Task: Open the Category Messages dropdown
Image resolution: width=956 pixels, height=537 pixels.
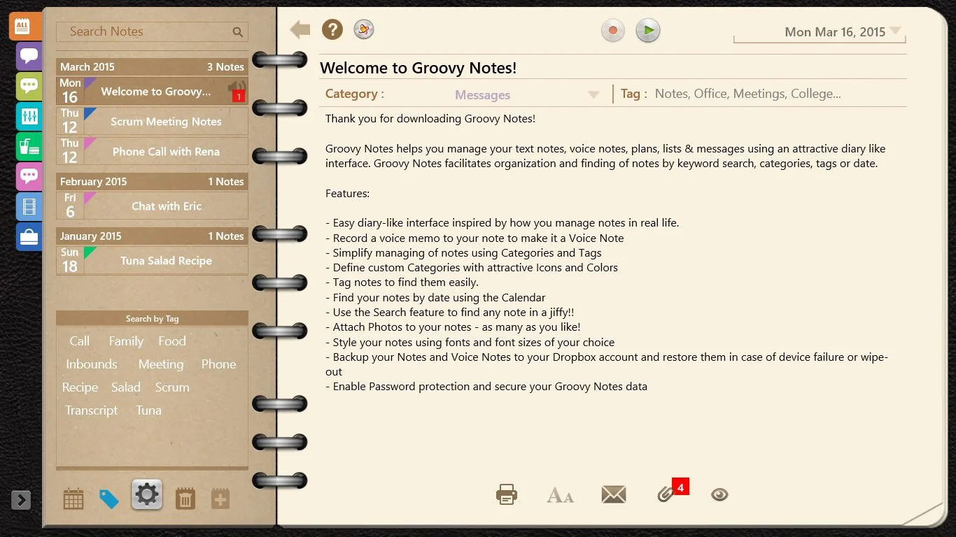Action: (x=527, y=94)
